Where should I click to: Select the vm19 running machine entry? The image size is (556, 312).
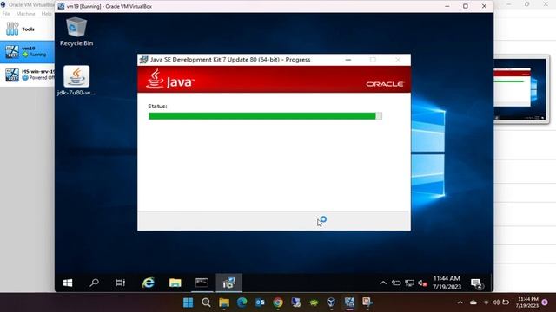point(27,52)
